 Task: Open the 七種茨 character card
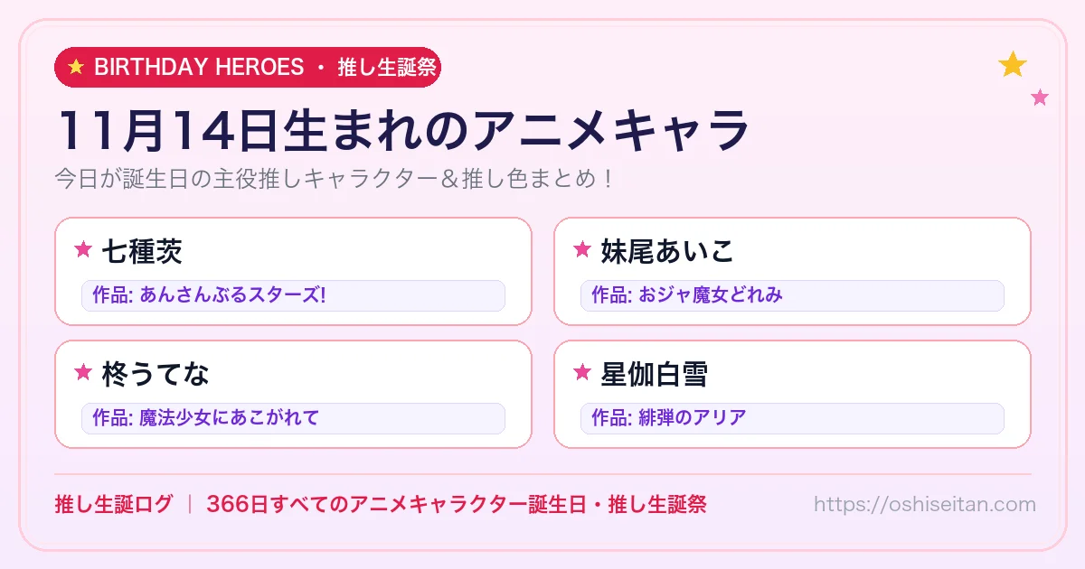point(293,271)
